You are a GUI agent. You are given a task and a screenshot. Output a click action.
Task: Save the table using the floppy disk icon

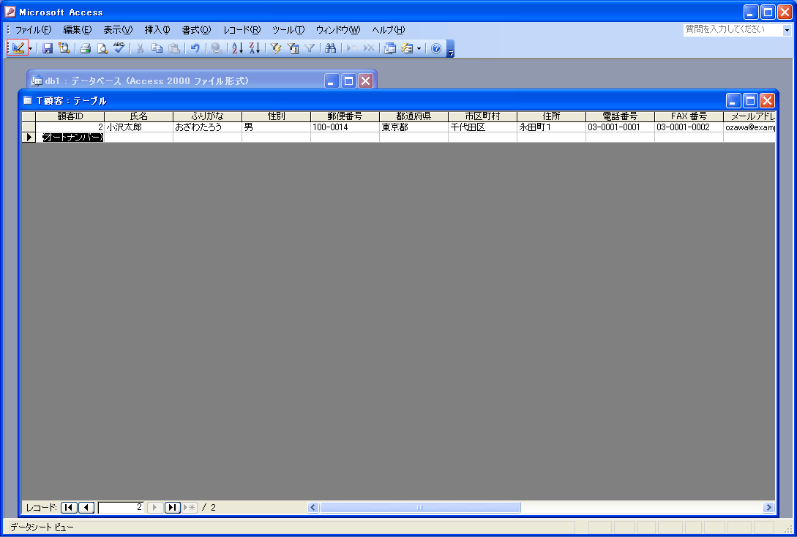pyautogui.click(x=48, y=48)
